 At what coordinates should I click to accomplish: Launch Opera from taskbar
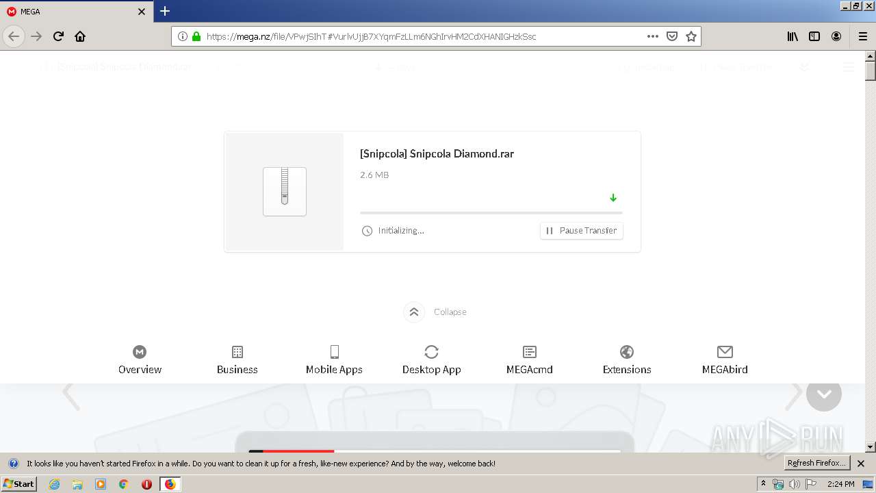[146, 484]
